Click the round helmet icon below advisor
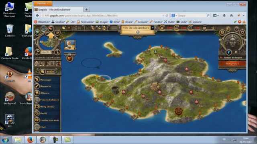This screenshot has width=257, height=144. click(70, 58)
